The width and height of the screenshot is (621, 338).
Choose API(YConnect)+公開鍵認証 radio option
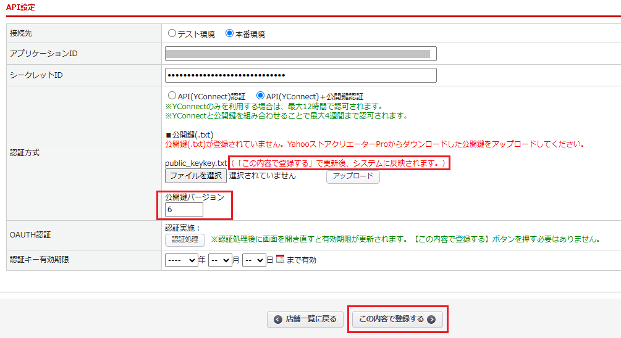coord(260,95)
